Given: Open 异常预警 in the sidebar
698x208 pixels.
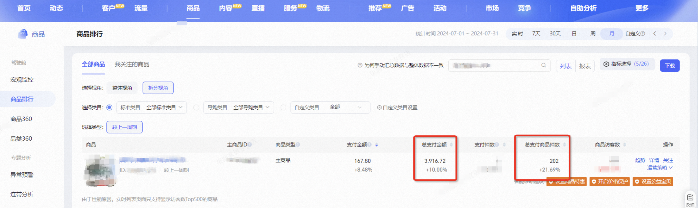Looking at the screenshot, I should tap(22, 175).
